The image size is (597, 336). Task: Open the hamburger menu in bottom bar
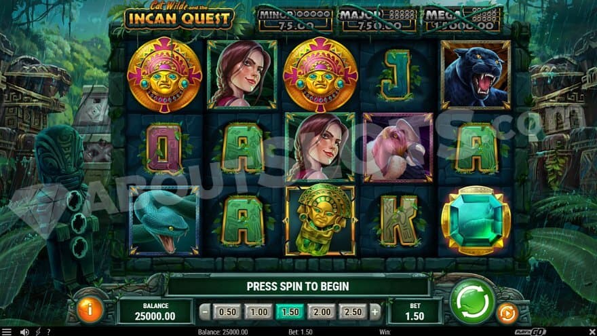coord(7,332)
